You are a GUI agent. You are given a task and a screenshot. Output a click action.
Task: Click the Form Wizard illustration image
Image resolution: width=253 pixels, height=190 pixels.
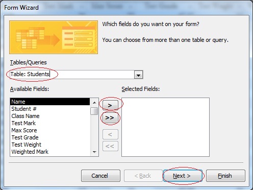(x=54, y=37)
